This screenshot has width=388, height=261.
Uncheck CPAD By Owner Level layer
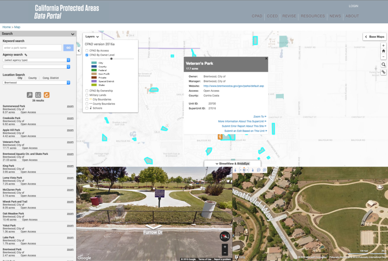tap(87, 55)
